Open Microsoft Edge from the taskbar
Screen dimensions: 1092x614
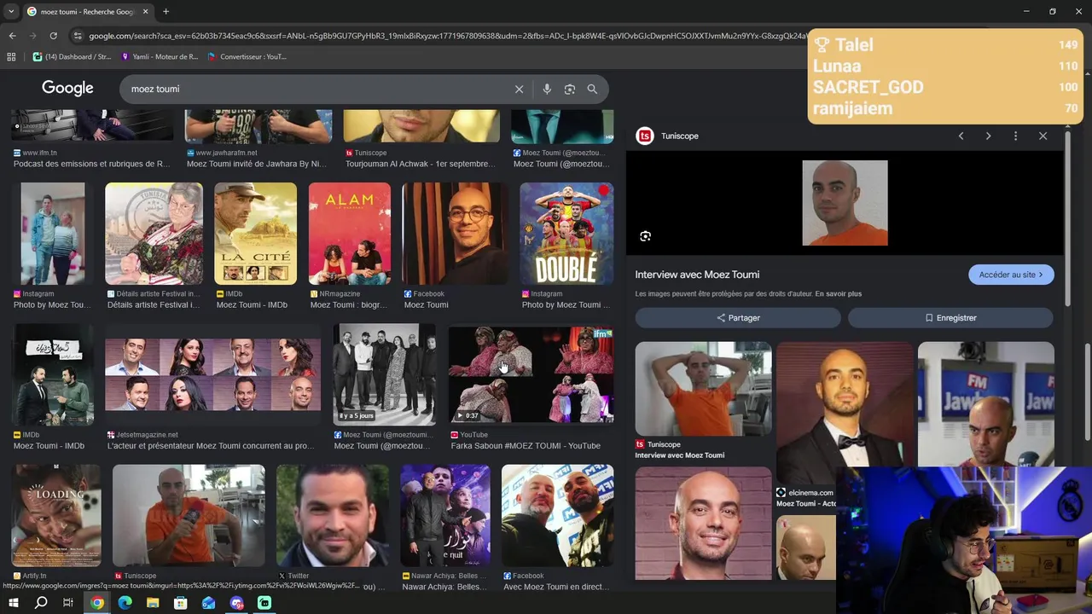click(125, 603)
